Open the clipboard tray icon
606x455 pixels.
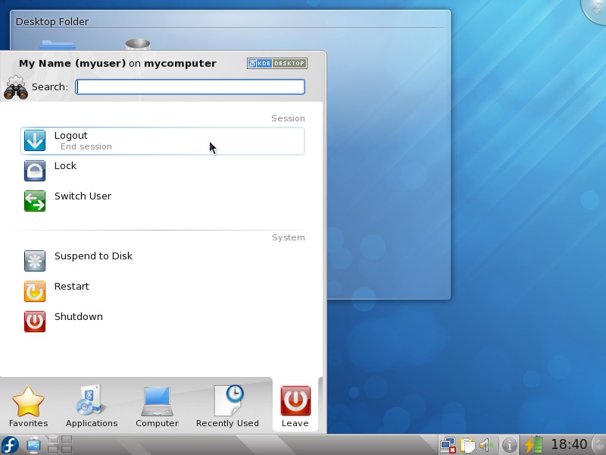tap(467, 445)
